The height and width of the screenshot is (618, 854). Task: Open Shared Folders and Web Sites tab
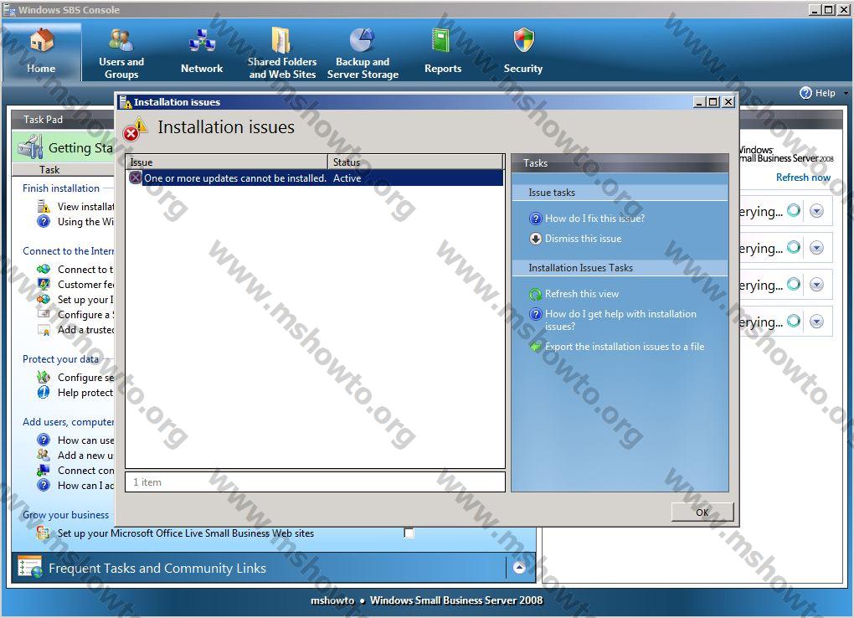(281, 53)
